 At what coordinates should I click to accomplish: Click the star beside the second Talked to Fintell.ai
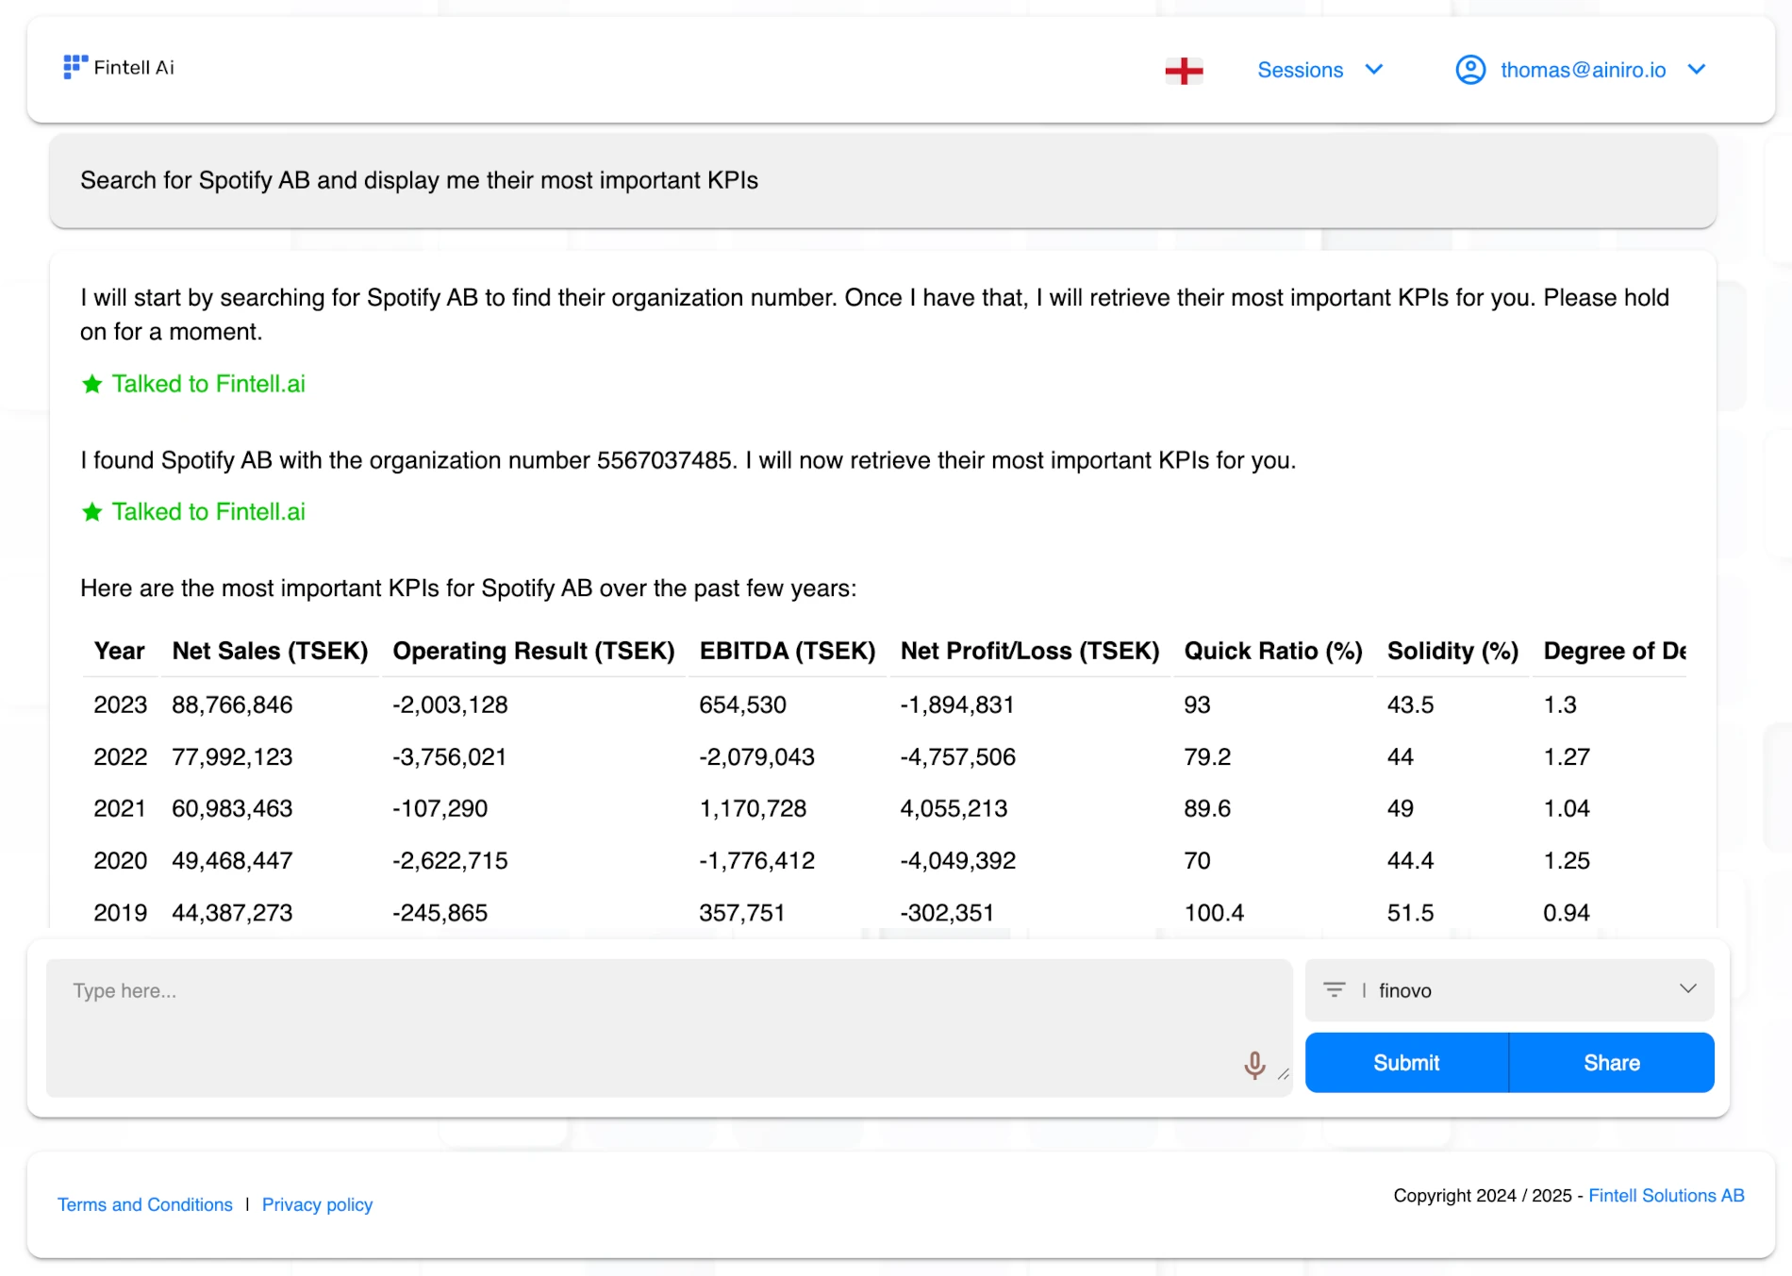(92, 511)
